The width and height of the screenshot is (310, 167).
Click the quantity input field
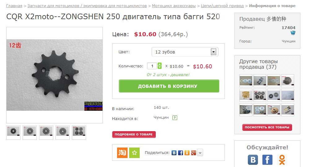coord(152,66)
